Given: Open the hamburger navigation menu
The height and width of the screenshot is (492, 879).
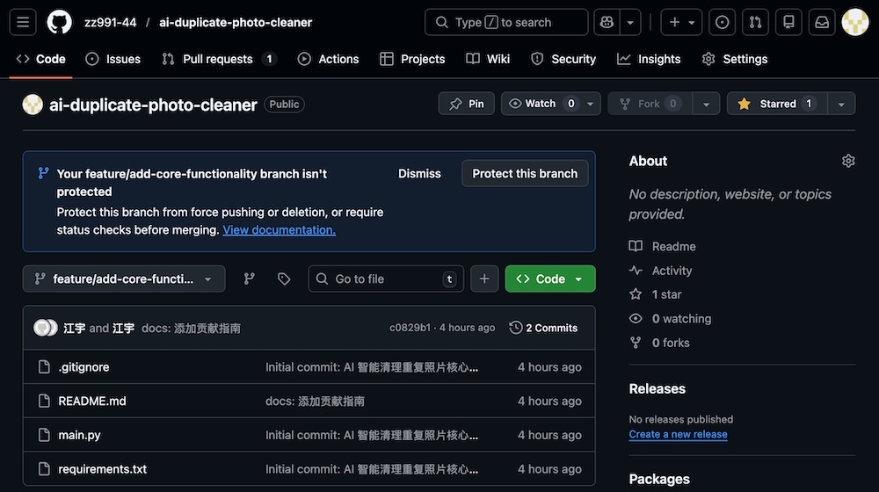Looking at the screenshot, I should (24, 22).
